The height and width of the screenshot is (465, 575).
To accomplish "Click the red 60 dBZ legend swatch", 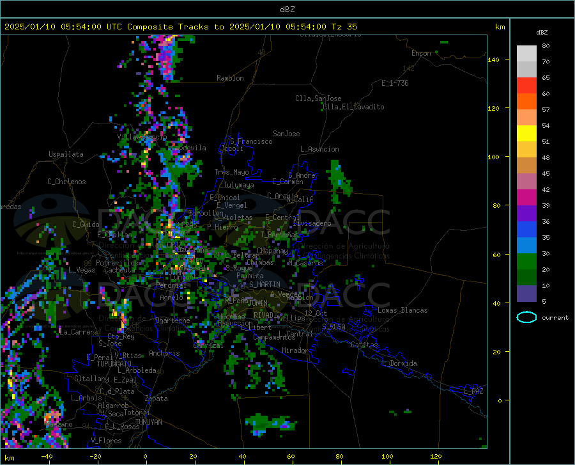I will coord(526,85).
